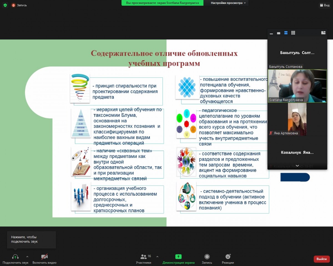Click the green screen-sharing notification banner
333x266 pixels.
(x=162, y=3)
